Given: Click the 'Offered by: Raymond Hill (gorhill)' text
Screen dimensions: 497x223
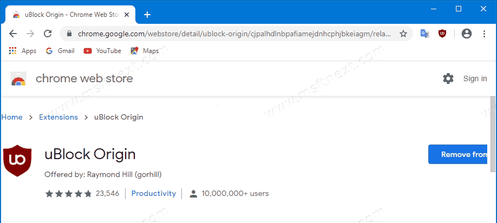Looking at the screenshot, I should click(x=103, y=174).
